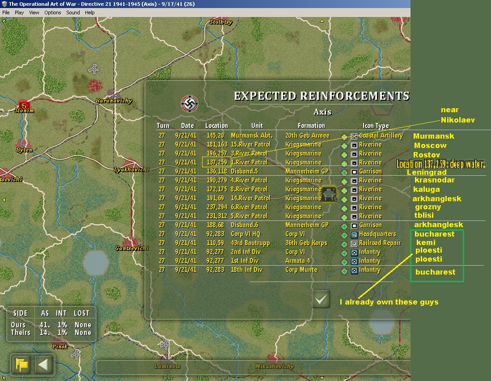The width and height of the screenshot is (491, 381).
Task: Click the airfield icon near Baranovichy
Action: click(93, 69)
